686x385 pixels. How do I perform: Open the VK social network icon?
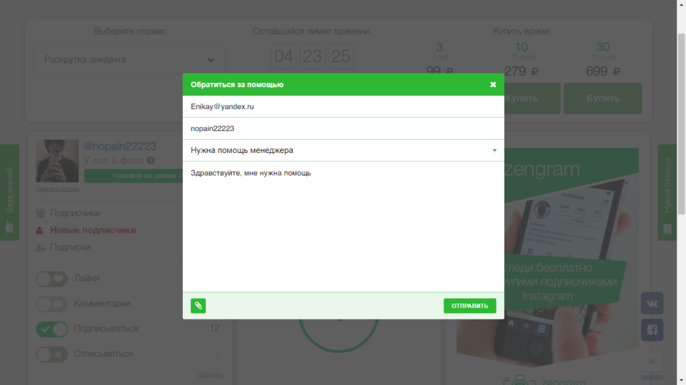652,303
